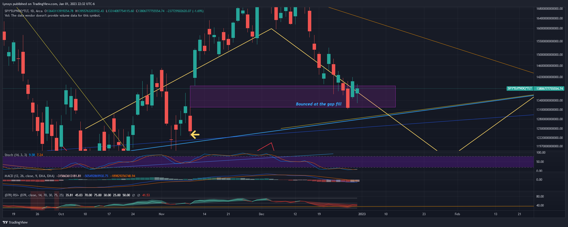The image size is (568, 227).
Task: Click the RSI legend value 35.81
Action: (69, 195)
